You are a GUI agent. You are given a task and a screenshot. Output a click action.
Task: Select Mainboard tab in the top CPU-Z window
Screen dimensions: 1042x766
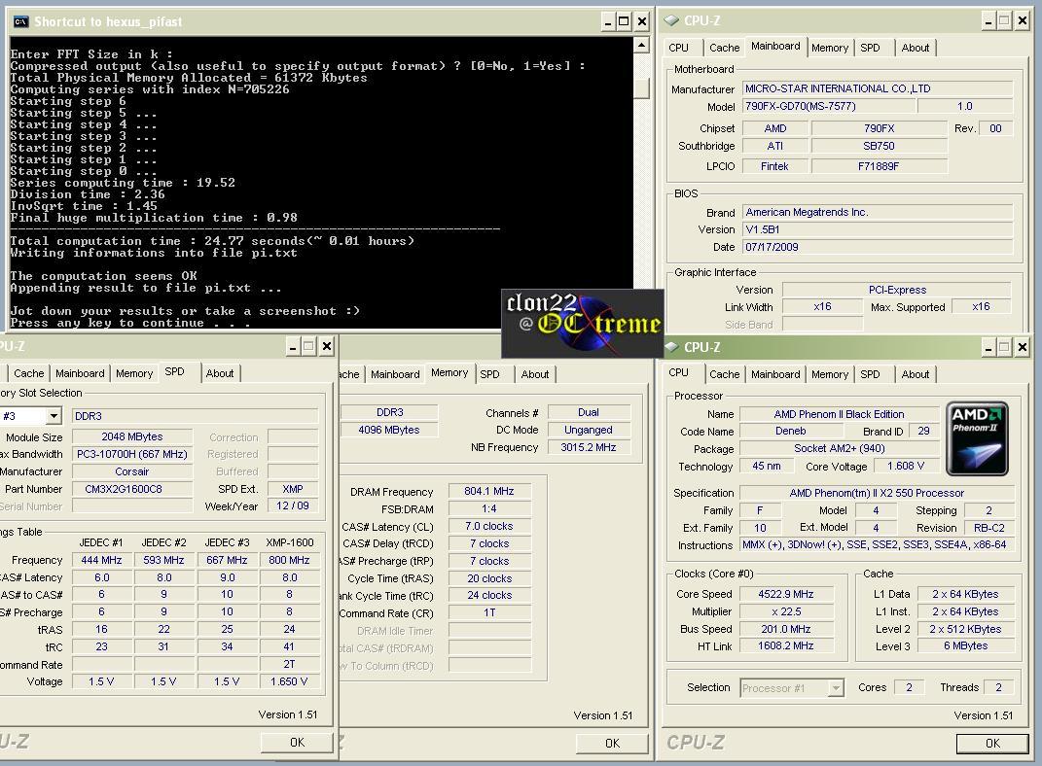(x=775, y=46)
